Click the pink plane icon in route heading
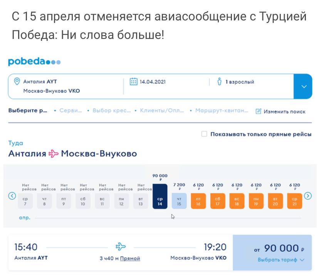319x276 pixels. [54, 153]
